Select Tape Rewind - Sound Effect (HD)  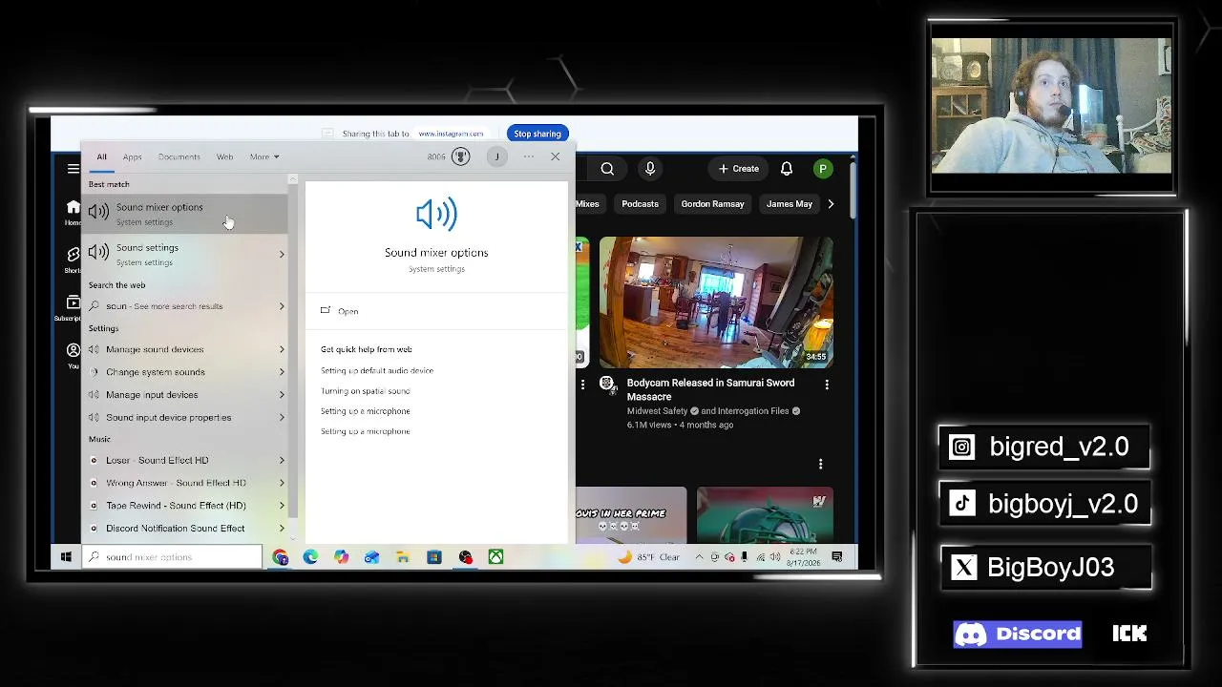tap(178, 506)
